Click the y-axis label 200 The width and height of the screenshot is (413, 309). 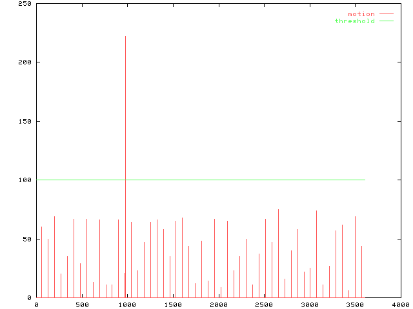click(x=25, y=62)
